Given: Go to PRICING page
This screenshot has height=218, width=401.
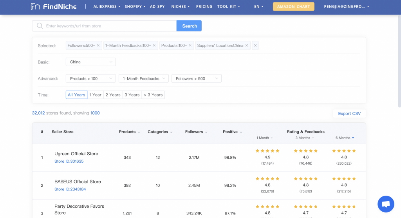Looking at the screenshot, I should [204, 6].
